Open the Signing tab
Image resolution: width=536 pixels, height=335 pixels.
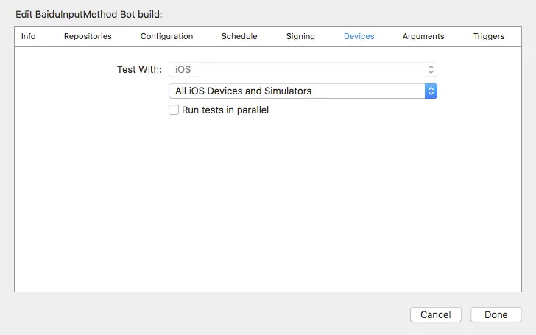pos(300,36)
